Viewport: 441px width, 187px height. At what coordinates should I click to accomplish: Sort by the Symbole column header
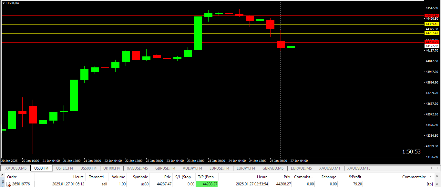coord(138,177)
